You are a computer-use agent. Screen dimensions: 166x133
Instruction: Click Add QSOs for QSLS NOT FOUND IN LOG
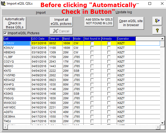coord(99,21)
